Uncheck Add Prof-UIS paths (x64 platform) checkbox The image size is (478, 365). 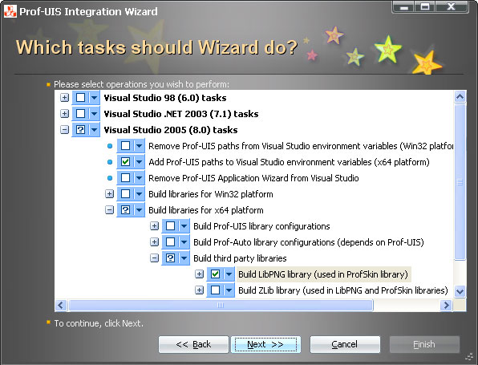pos(125,162)
